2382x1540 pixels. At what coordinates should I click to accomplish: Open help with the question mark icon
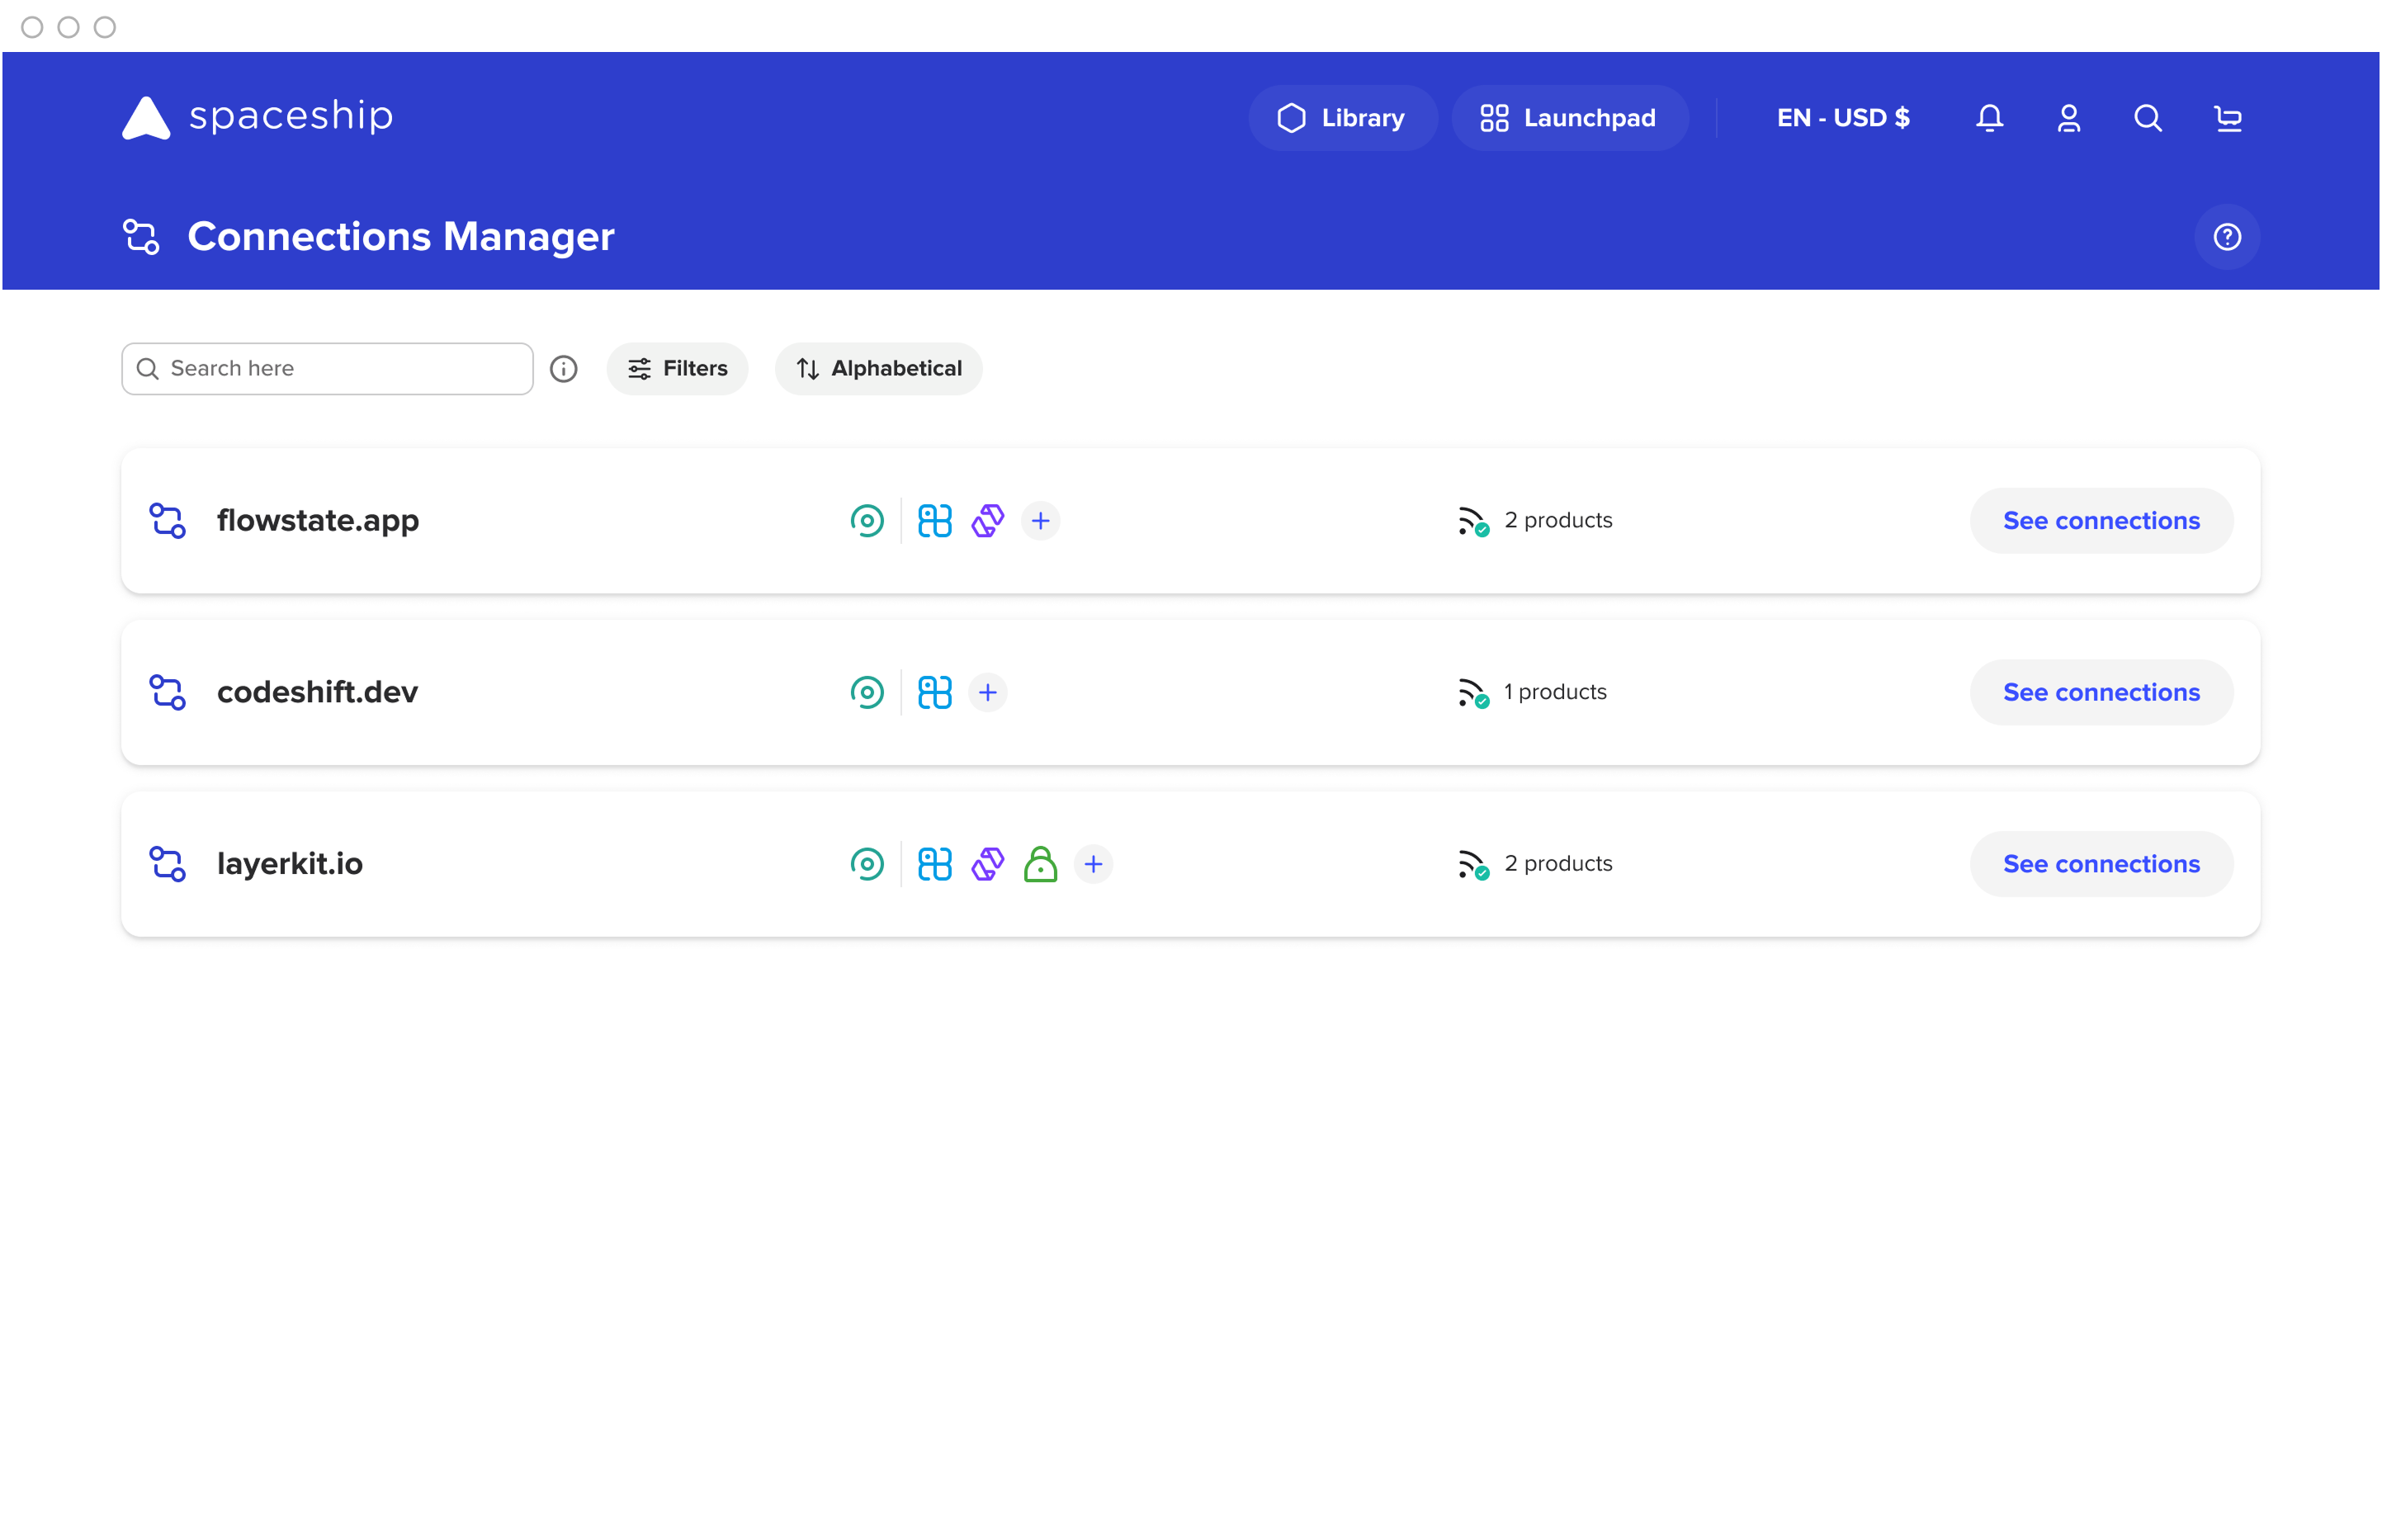click(2227, 236)
